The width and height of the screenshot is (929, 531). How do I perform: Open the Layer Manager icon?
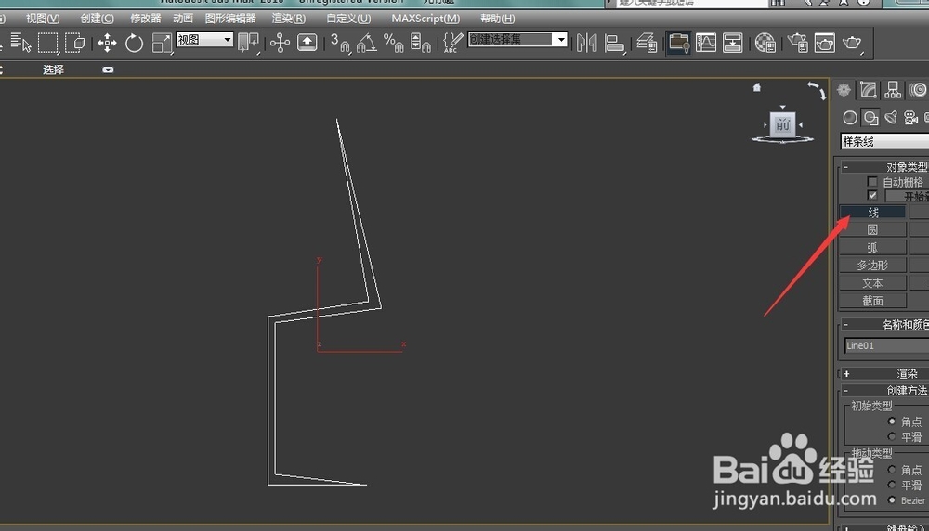click(x=647, y=43)
